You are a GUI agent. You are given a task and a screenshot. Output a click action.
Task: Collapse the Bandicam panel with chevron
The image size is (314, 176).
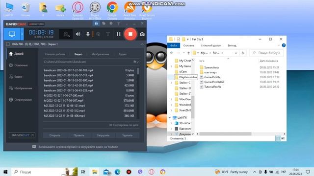click(142, 44)
